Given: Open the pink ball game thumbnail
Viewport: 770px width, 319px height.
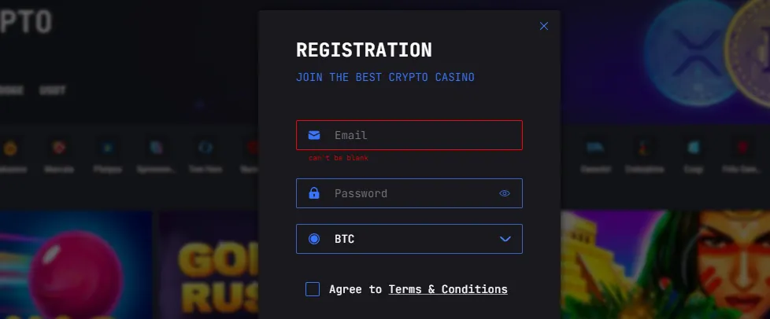Looking at the screenshot, I should 76,265.
